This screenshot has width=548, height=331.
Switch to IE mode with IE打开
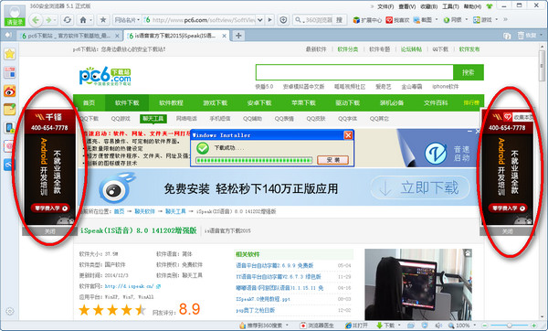coord(356,326)
